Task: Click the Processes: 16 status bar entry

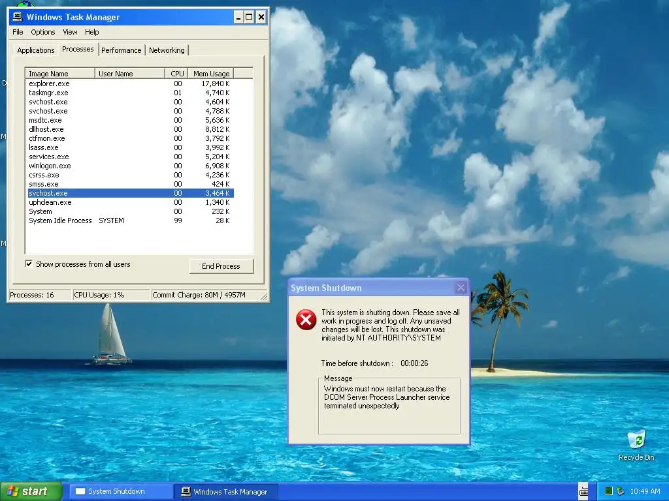Action: pos(40,295)
